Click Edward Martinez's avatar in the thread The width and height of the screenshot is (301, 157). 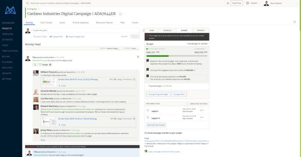coord(36,107)
